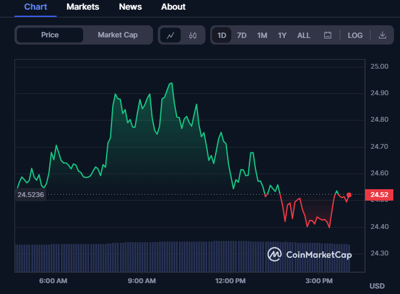This screenshot has height=294, width=400.
Task: Click the 24.52 current price label
Action: point(379,195)
